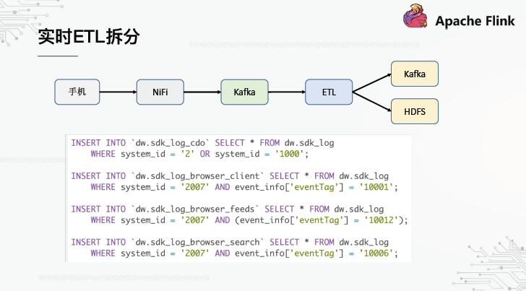Click the arrow from ETL up to Kafka
Screen dimensions: 526x291
[x=371, y=82]
